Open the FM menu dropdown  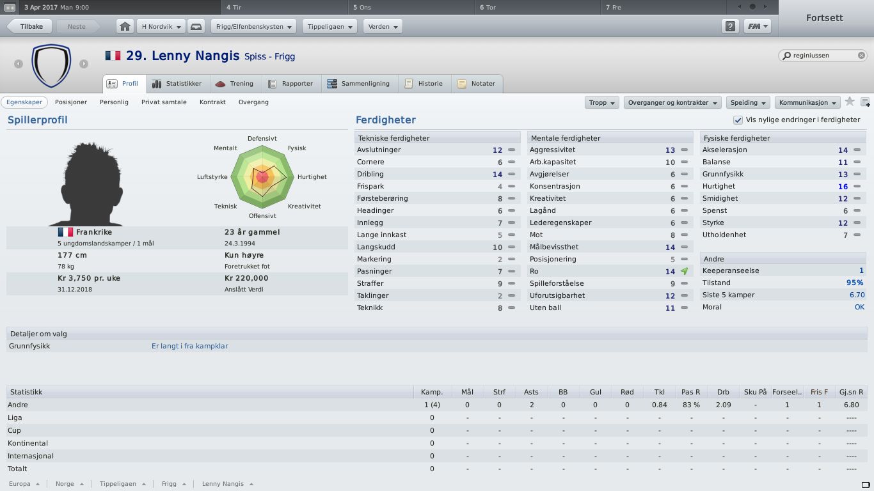click(757, 27)
